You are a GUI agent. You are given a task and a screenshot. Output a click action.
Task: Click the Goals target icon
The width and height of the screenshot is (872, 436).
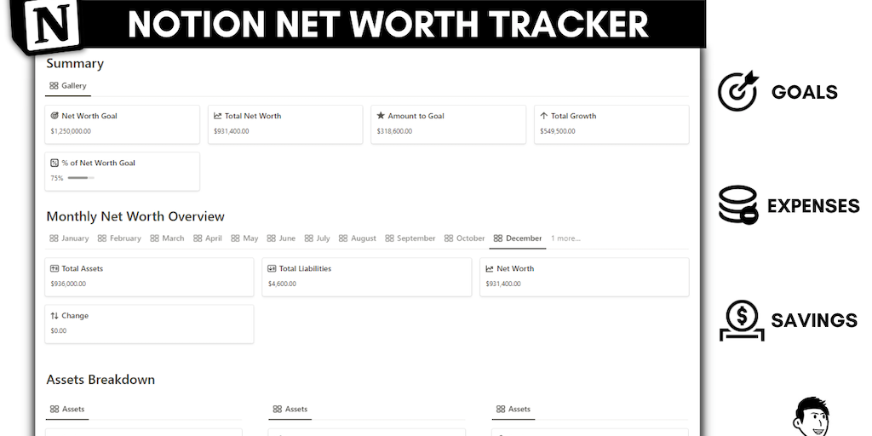(737, 92)
